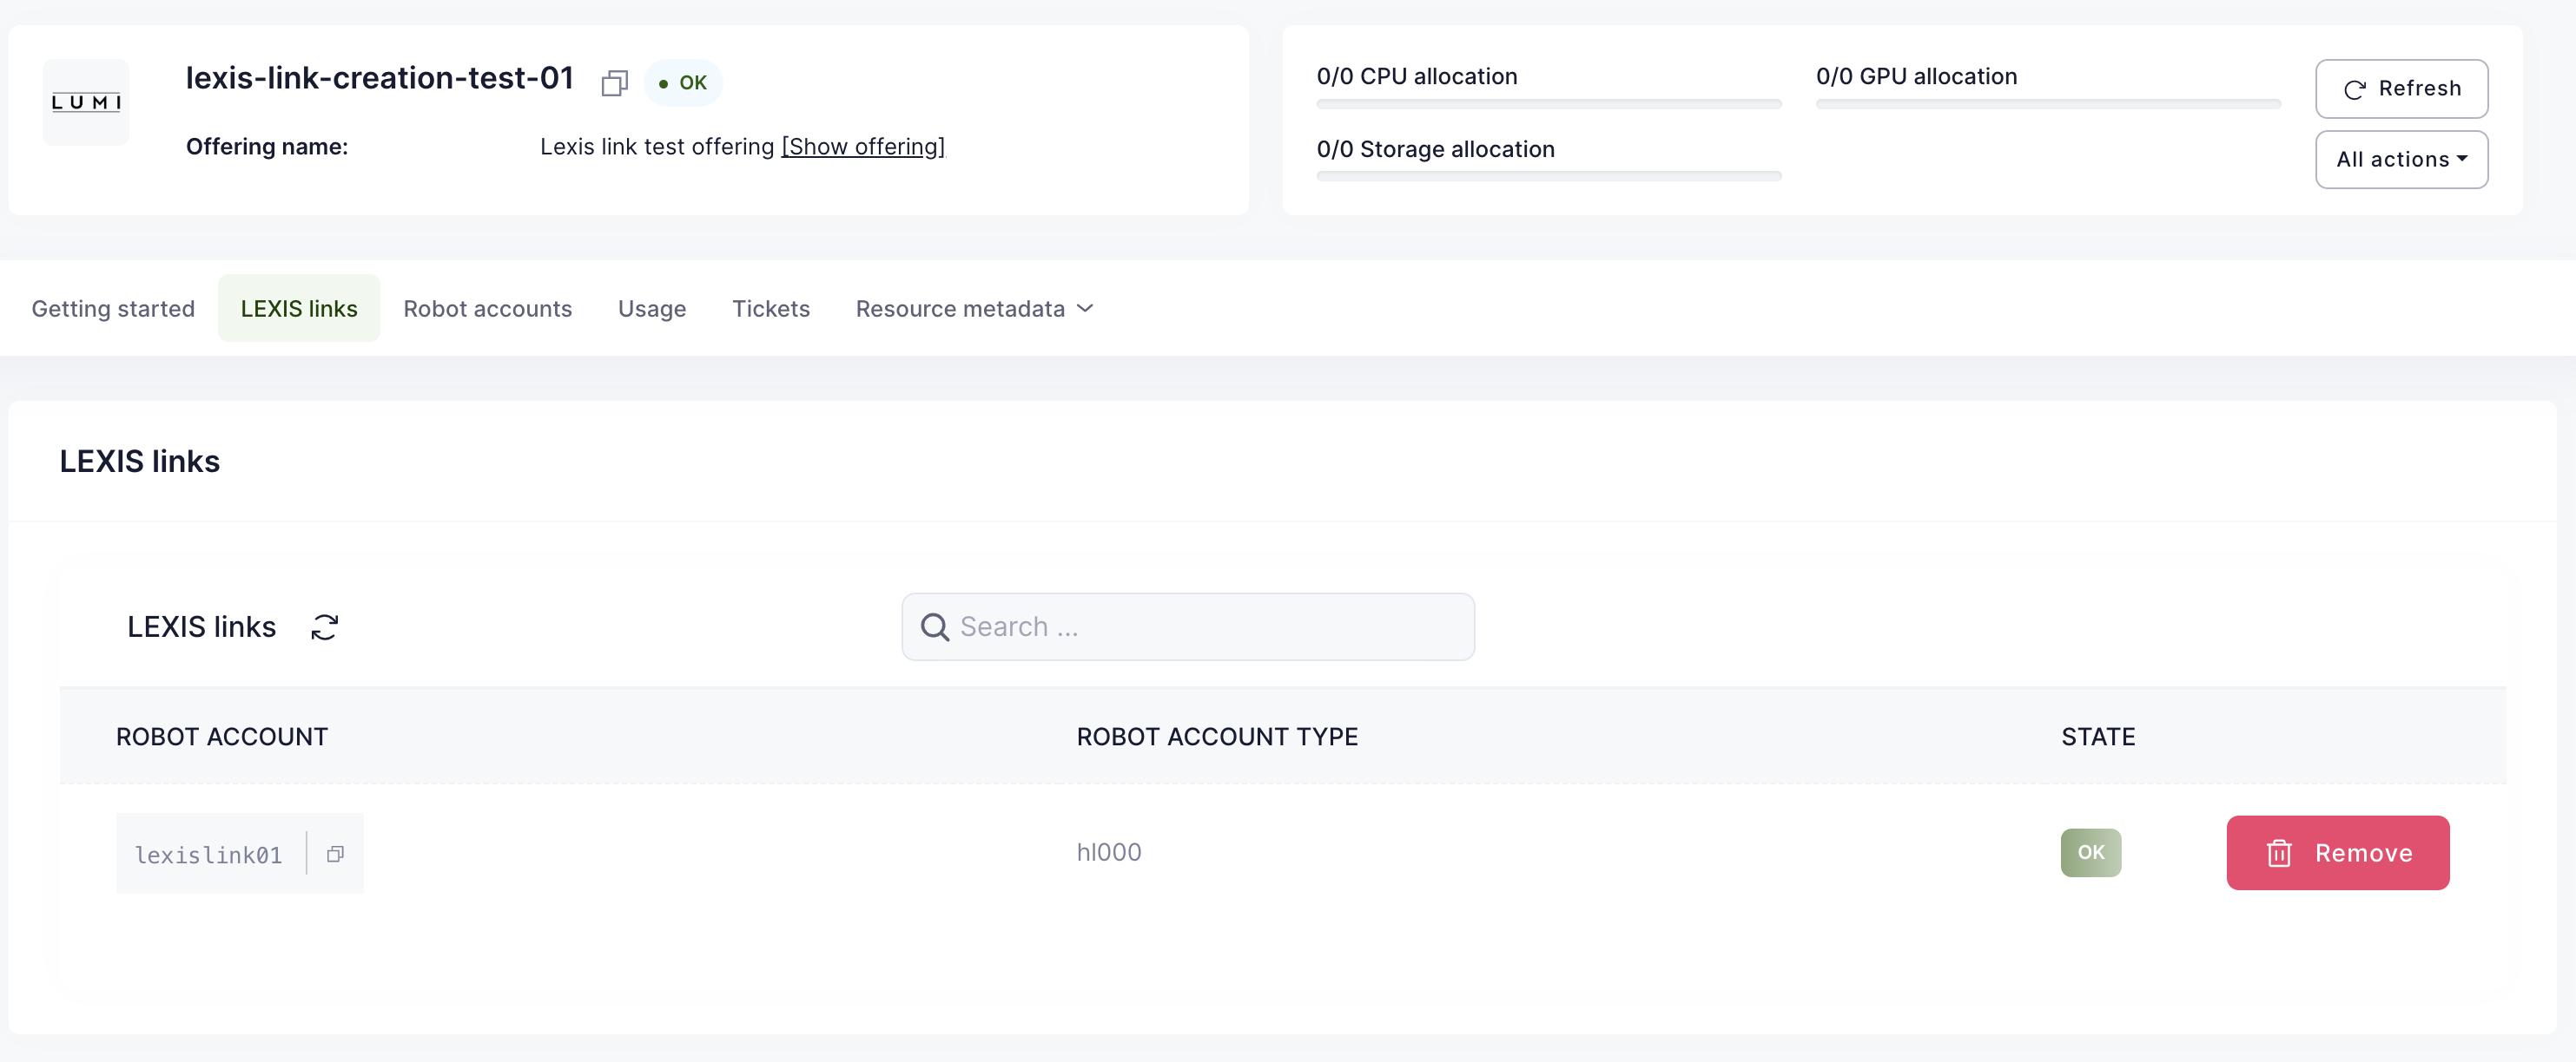Click the trash icon on Remove button

2279,853
